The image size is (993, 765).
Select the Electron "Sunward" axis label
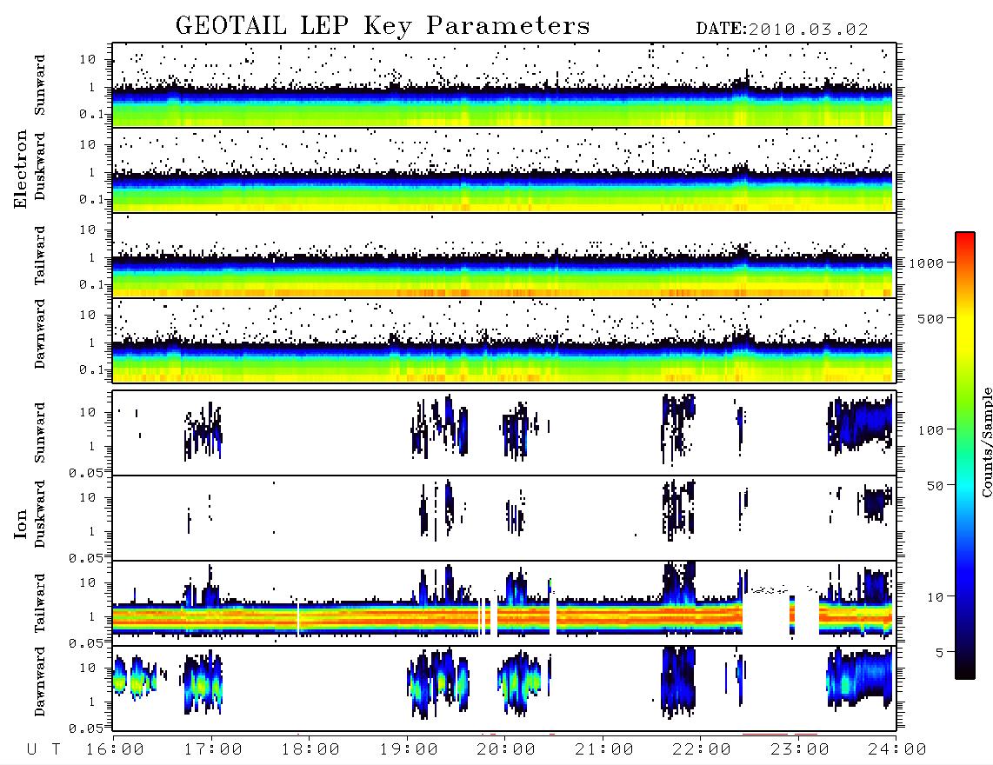(40, 85)
